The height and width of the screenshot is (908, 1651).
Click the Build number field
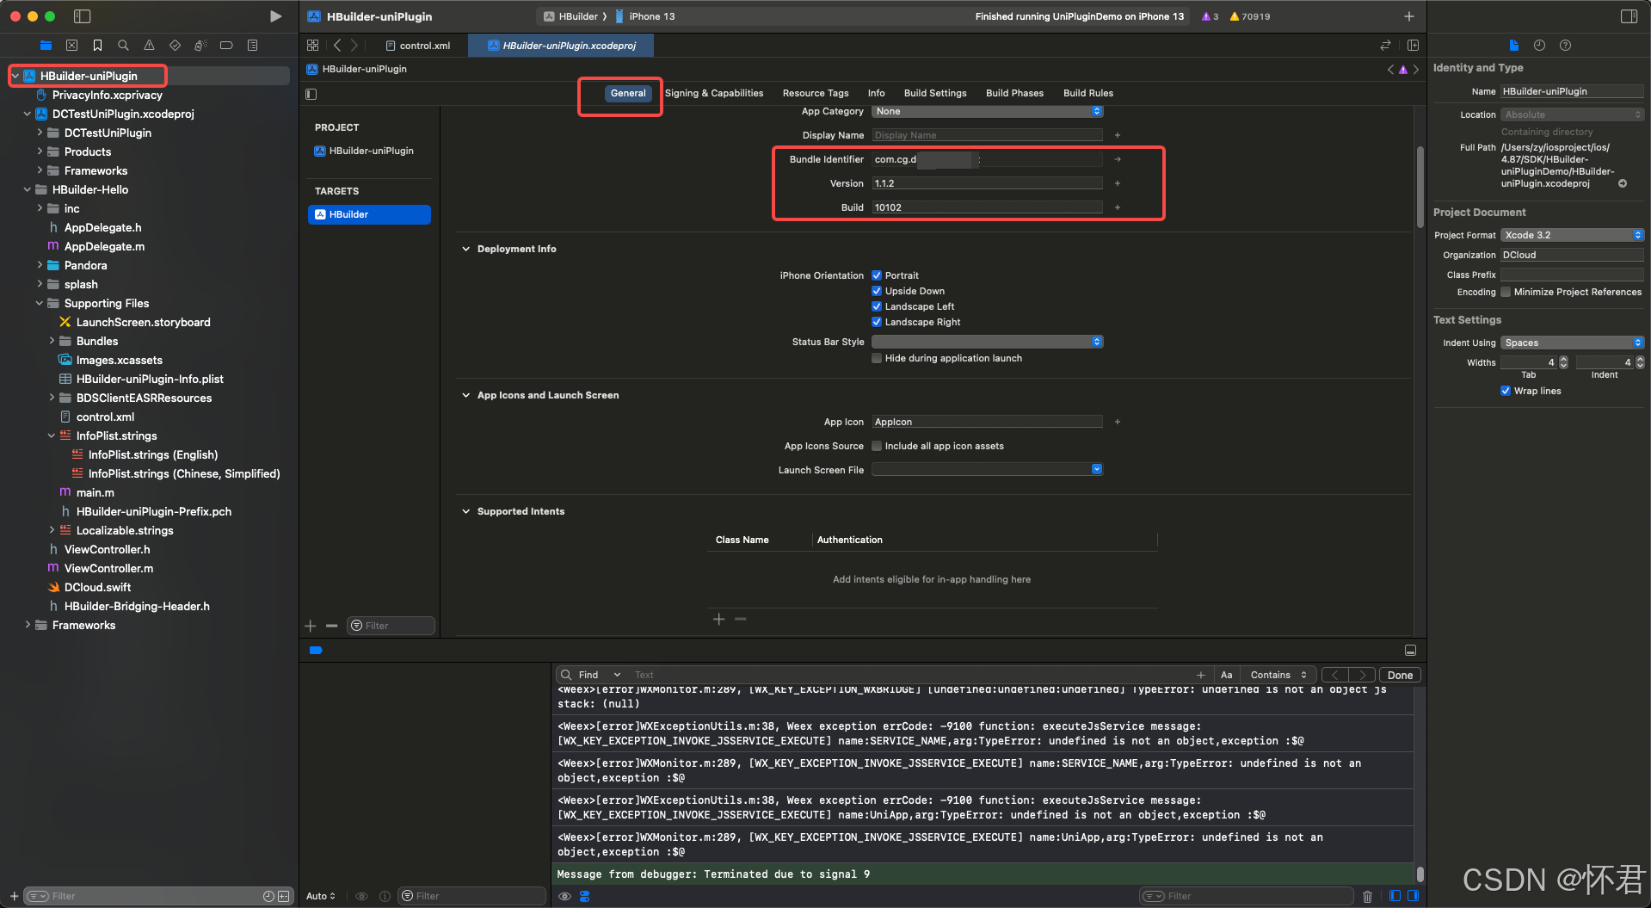point(987,207)
